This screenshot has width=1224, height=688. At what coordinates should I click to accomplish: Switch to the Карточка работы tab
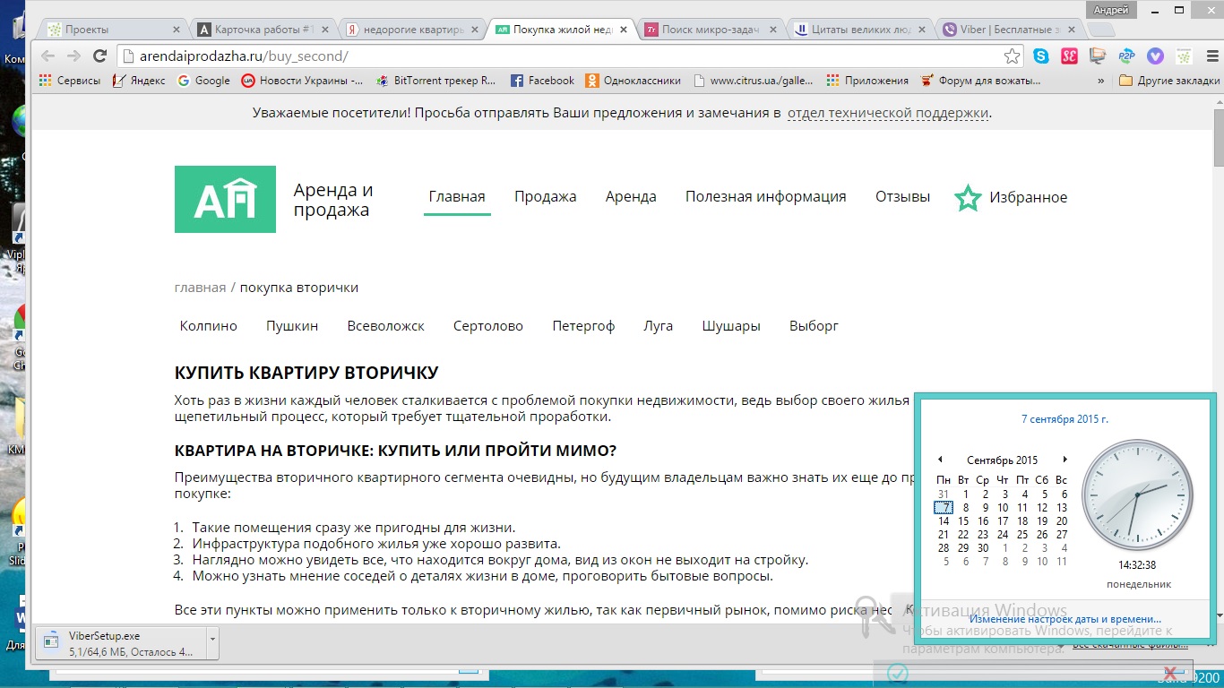[x=265, y=29]
